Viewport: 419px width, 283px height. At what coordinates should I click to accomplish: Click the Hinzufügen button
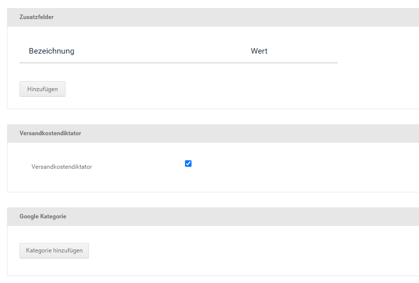(42, 89)
